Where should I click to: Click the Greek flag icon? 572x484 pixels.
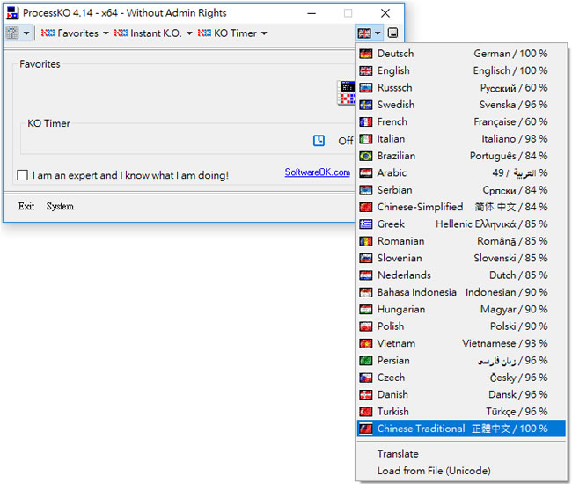tap(365, 224)
